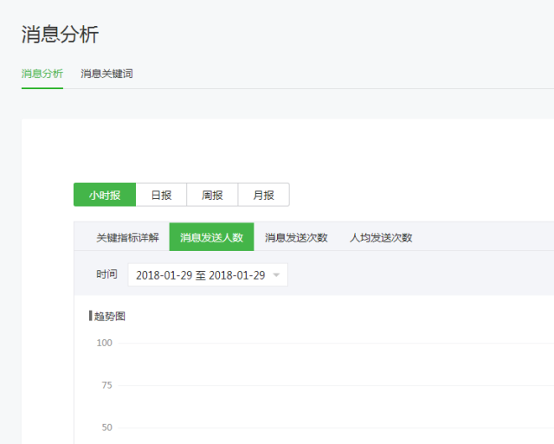Open the 消息关键词 tab
This screenshot has height=444, width=554.
pos(106,74)
